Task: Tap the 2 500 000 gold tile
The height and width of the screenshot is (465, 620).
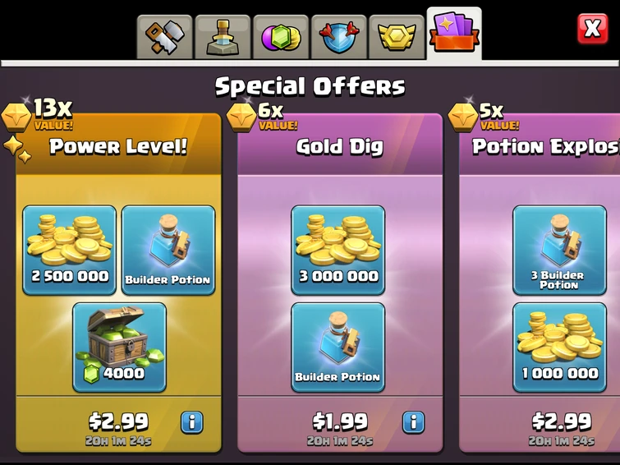Action: click(70, 250)
